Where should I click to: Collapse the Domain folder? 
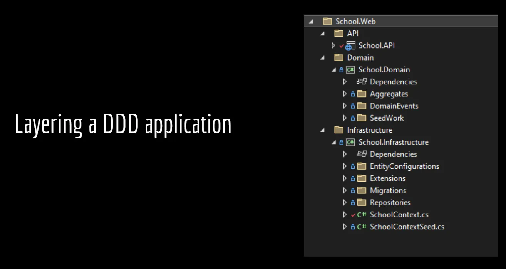322,57
